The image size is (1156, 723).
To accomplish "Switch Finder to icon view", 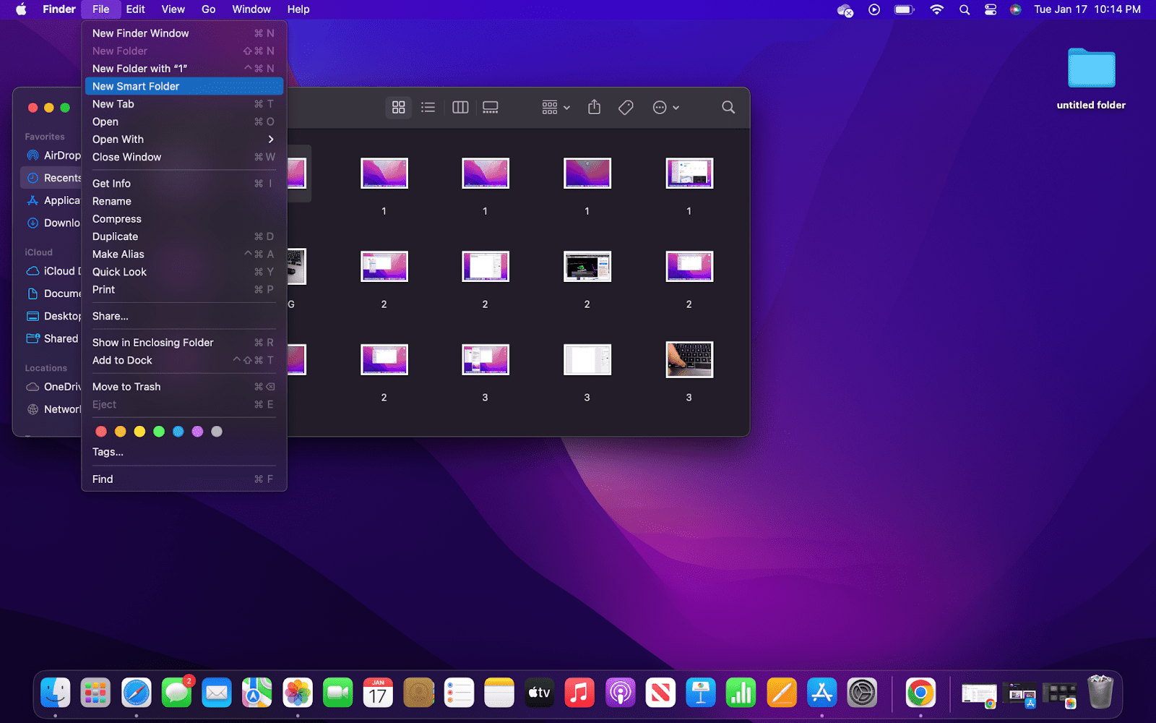I will coord(398,107).
